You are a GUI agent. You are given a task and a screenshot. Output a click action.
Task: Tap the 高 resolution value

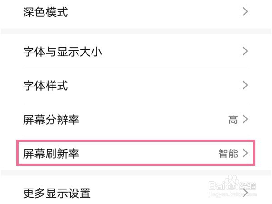pos(233,120)
